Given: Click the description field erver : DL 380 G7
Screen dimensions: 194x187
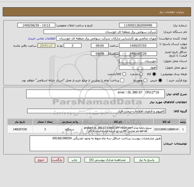Looking at the screenshot, I should tap(95, 94).
